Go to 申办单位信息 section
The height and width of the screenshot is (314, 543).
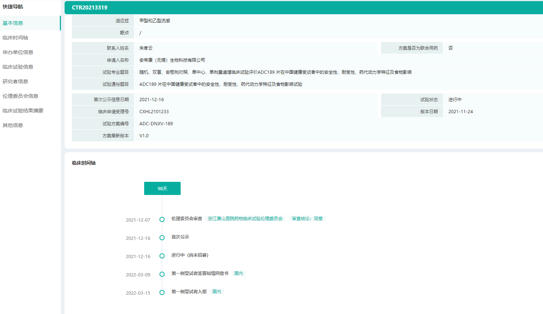pyautogui.click(x=18, y=52)
